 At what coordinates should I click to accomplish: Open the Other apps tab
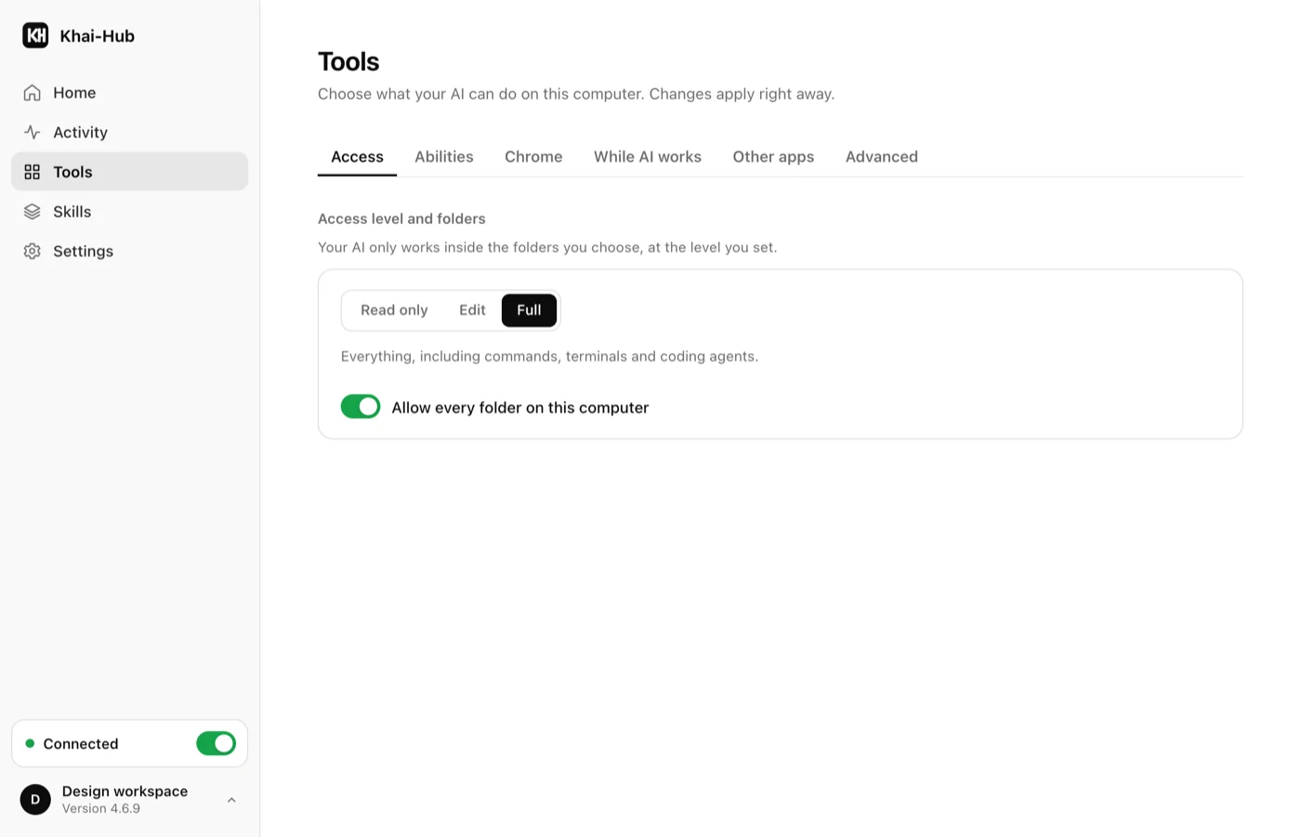[773, 157]
